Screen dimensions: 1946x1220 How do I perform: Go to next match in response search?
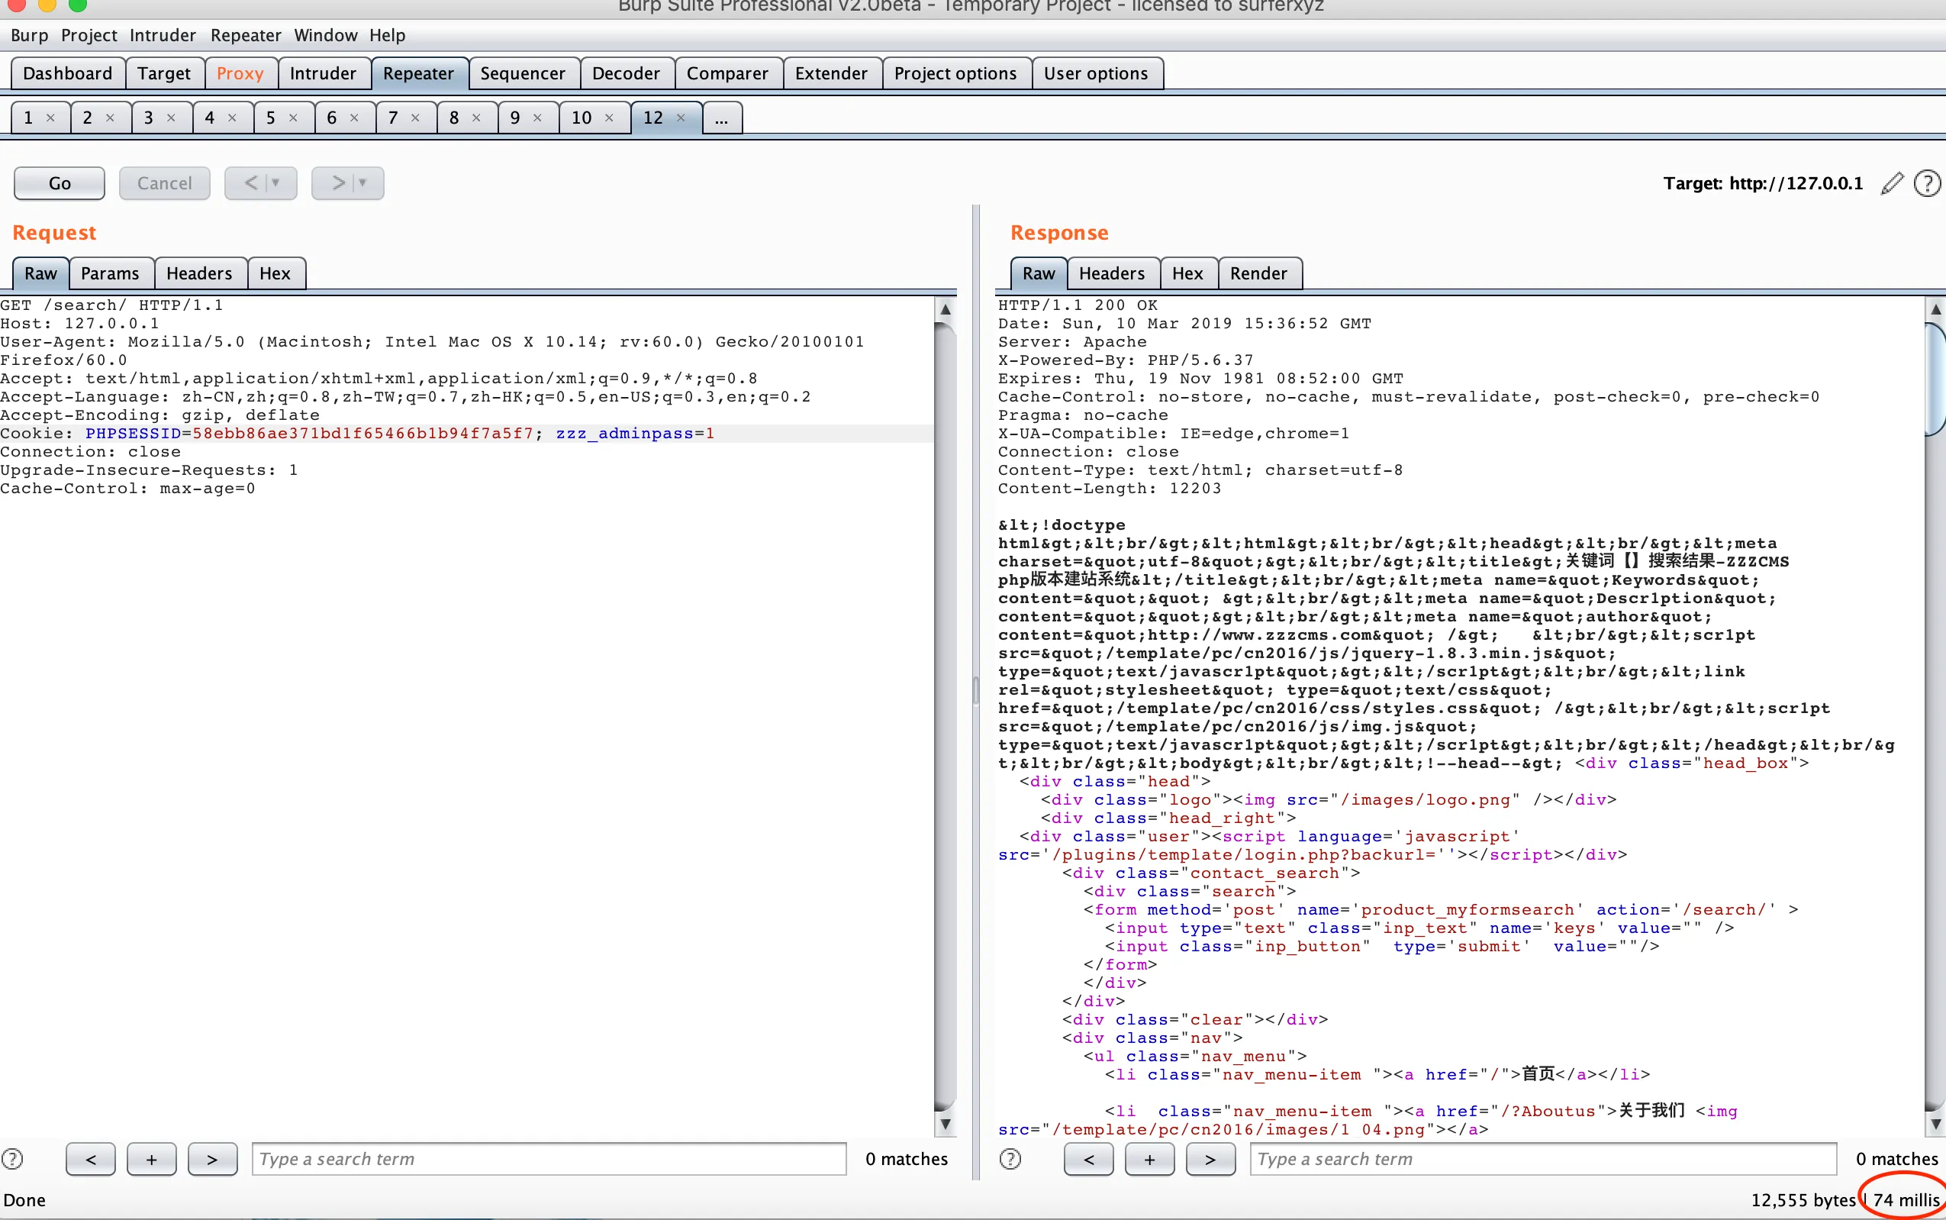1210,1159
